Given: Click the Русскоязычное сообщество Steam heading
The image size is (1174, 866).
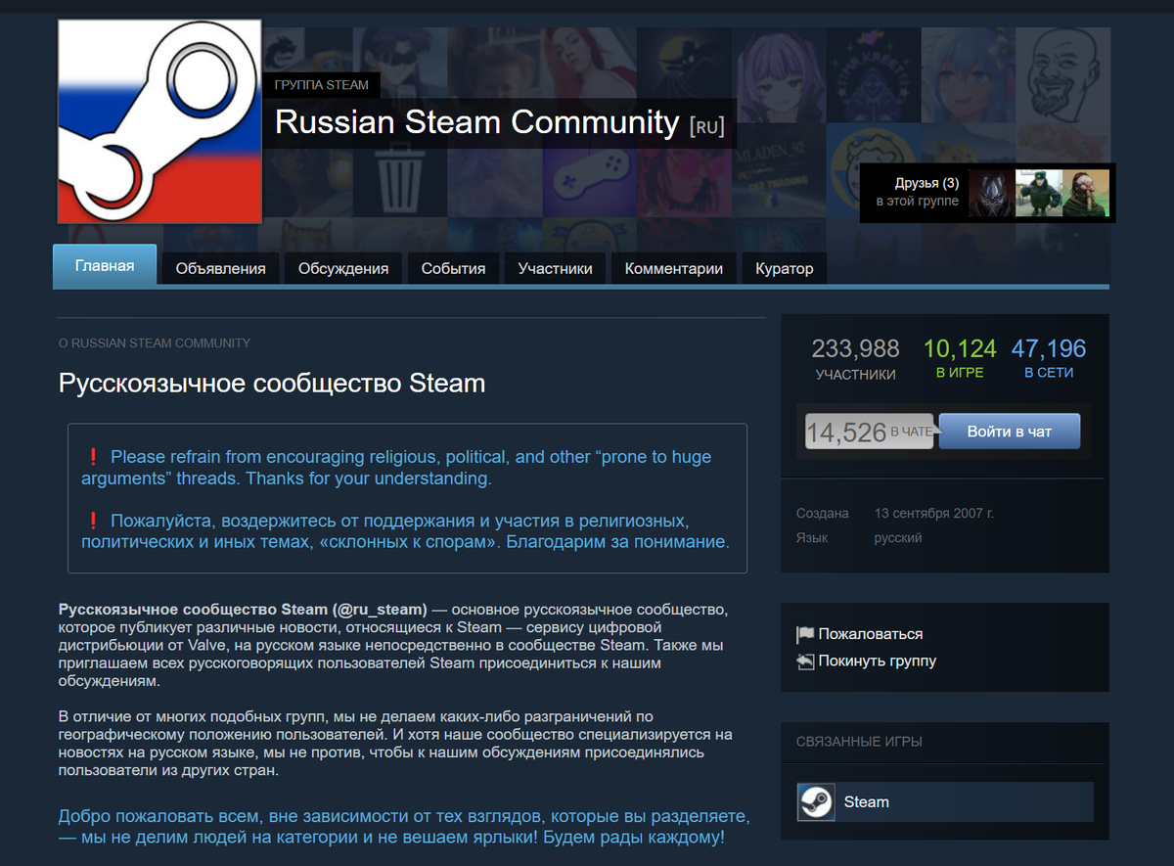Looking at the screenshot, I should coord(272,383).
